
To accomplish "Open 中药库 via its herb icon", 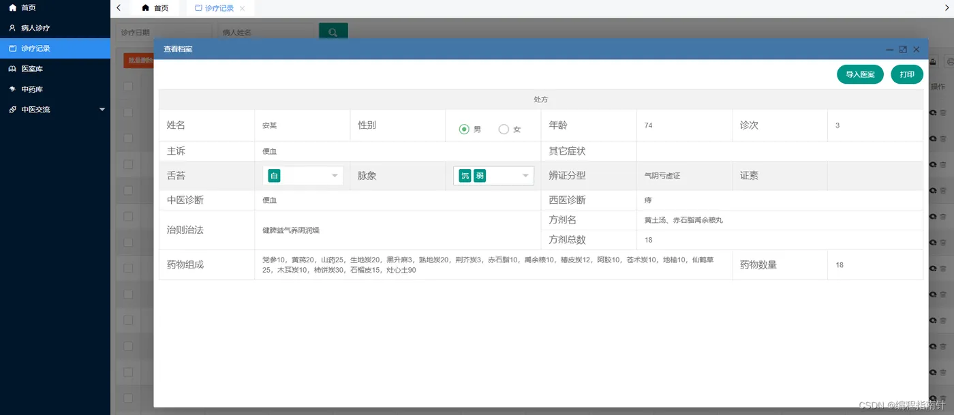I will tap(12, 89).
